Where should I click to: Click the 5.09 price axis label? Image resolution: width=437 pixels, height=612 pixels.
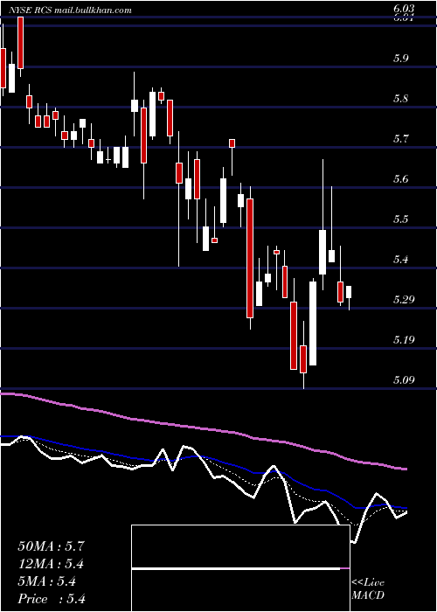coord(404,379)
